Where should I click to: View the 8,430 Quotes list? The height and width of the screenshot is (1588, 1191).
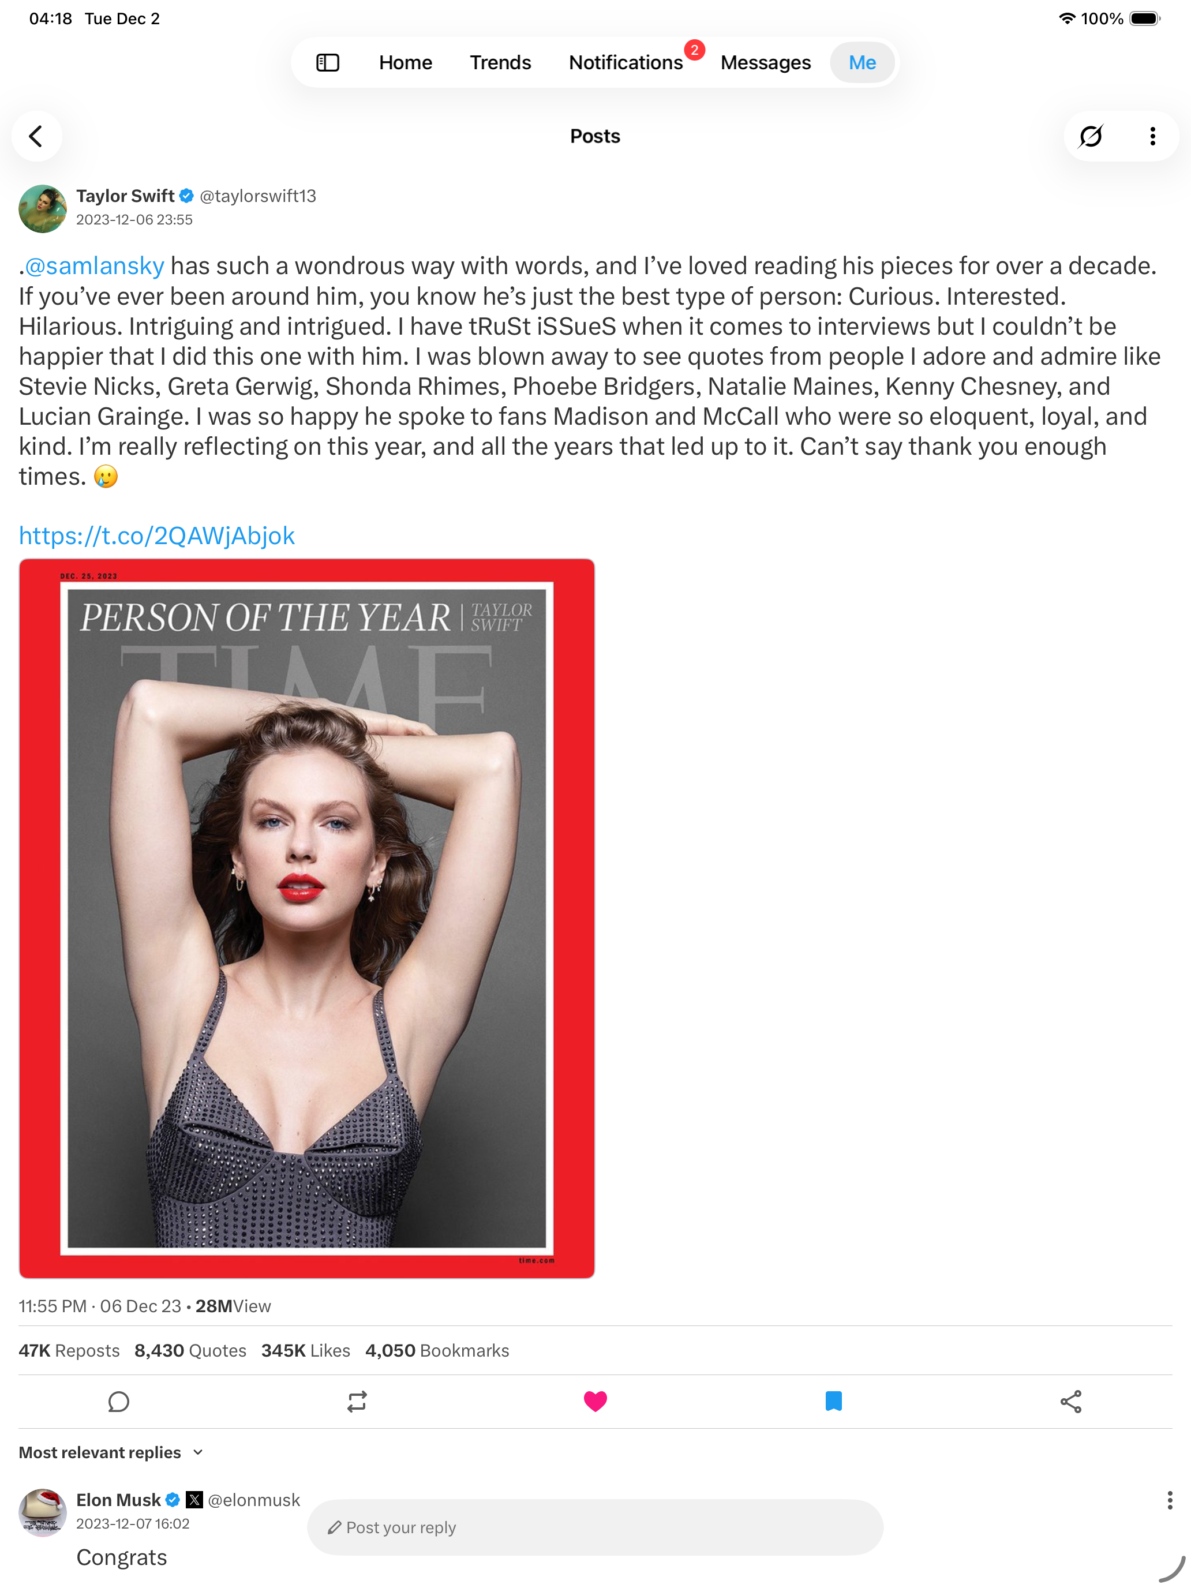pos(190,1350)
